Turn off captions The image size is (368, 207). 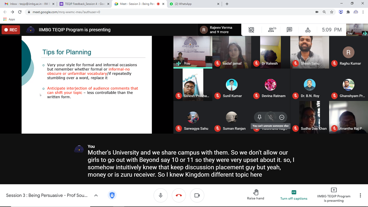coord(293,195)
